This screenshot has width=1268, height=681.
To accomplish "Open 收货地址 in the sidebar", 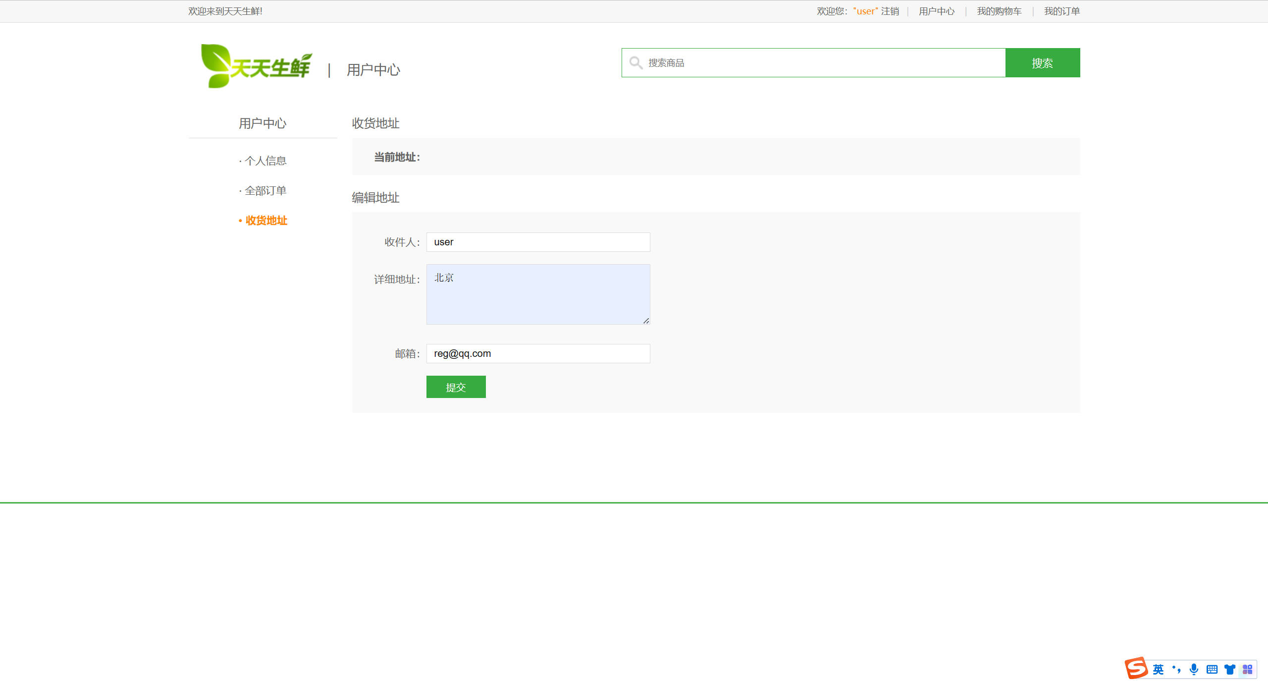I will 265,221.
